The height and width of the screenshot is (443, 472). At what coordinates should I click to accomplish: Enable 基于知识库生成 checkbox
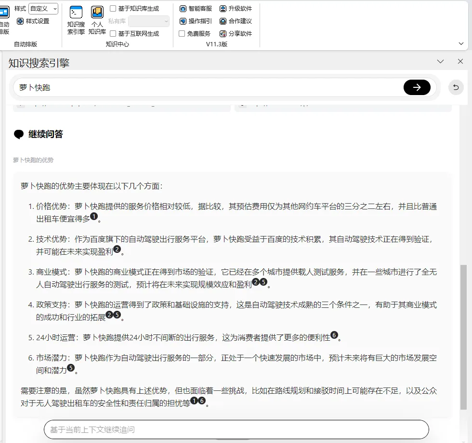coord(113,8)
